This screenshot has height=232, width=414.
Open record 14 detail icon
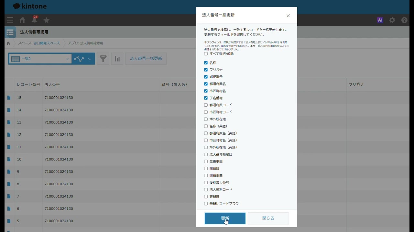click(x=9, y=110)
